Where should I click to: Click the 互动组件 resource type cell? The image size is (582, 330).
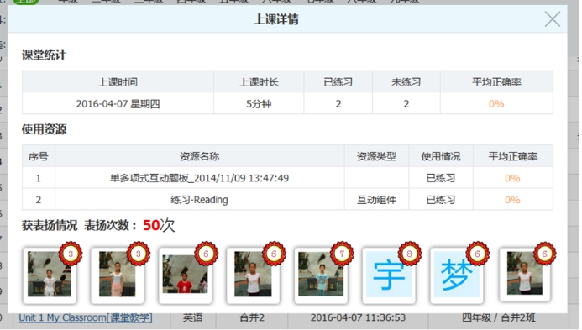[x=376, y=200]
